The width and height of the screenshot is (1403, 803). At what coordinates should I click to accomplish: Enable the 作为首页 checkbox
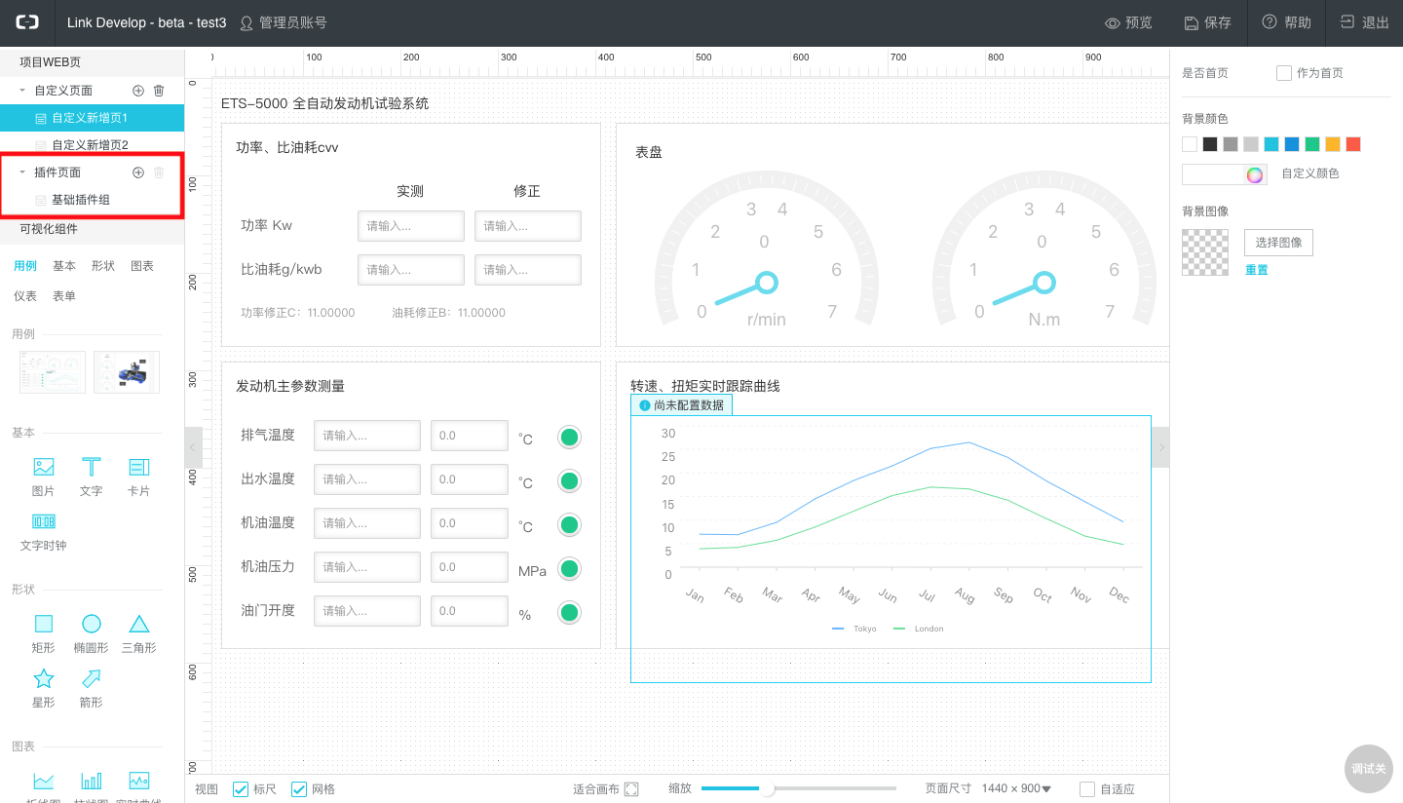[1284, 73]
